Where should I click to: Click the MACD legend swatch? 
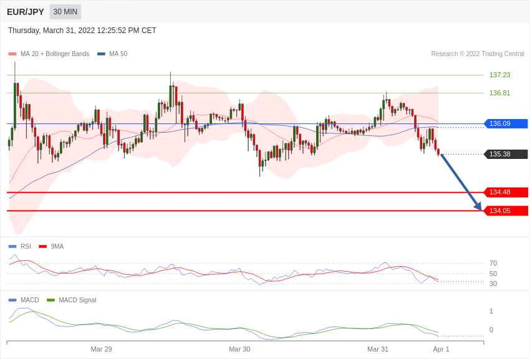click(12, 300)
